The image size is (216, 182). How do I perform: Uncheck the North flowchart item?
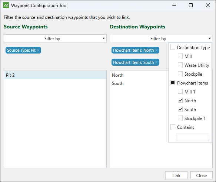180,100
